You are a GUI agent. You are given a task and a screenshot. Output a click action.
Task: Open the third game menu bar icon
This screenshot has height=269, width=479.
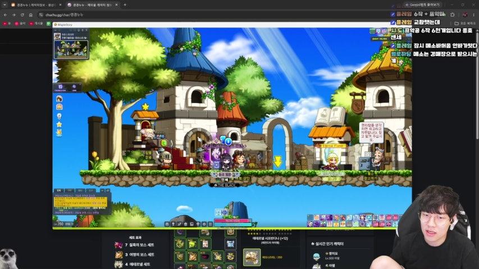179,224
